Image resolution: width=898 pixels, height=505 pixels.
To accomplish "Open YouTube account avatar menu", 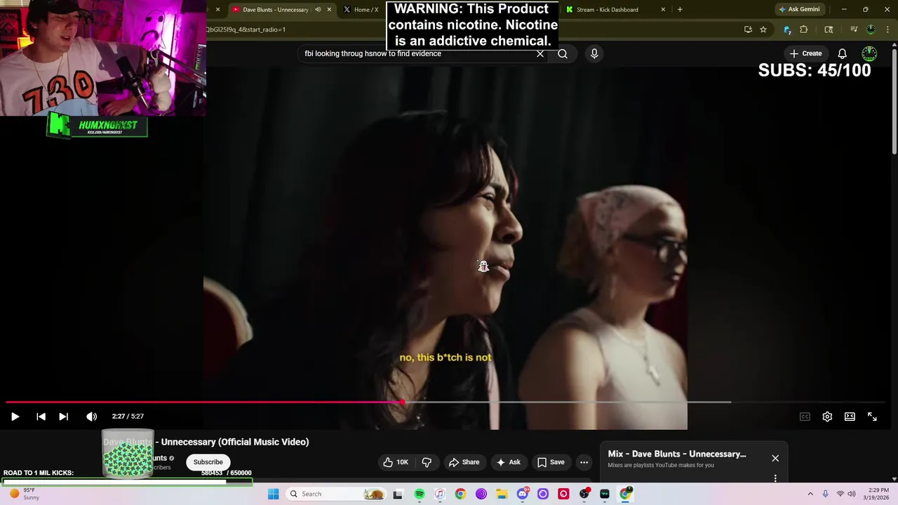I will click(869, 53).
